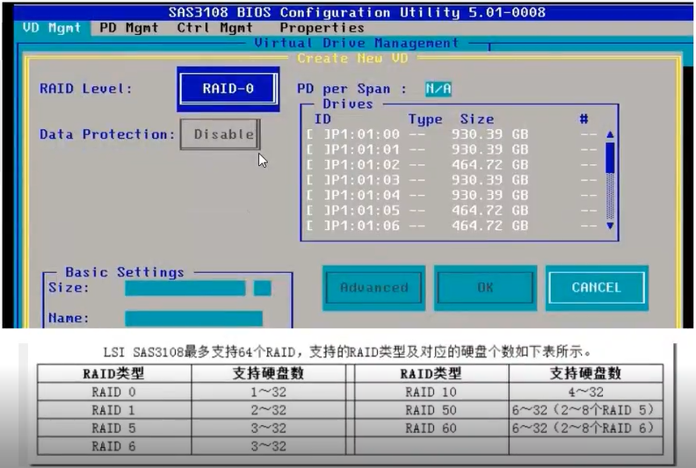Click the 464.72 GB size of drive P1:01:06
The image size is (696, 468).
coord(490,226)
